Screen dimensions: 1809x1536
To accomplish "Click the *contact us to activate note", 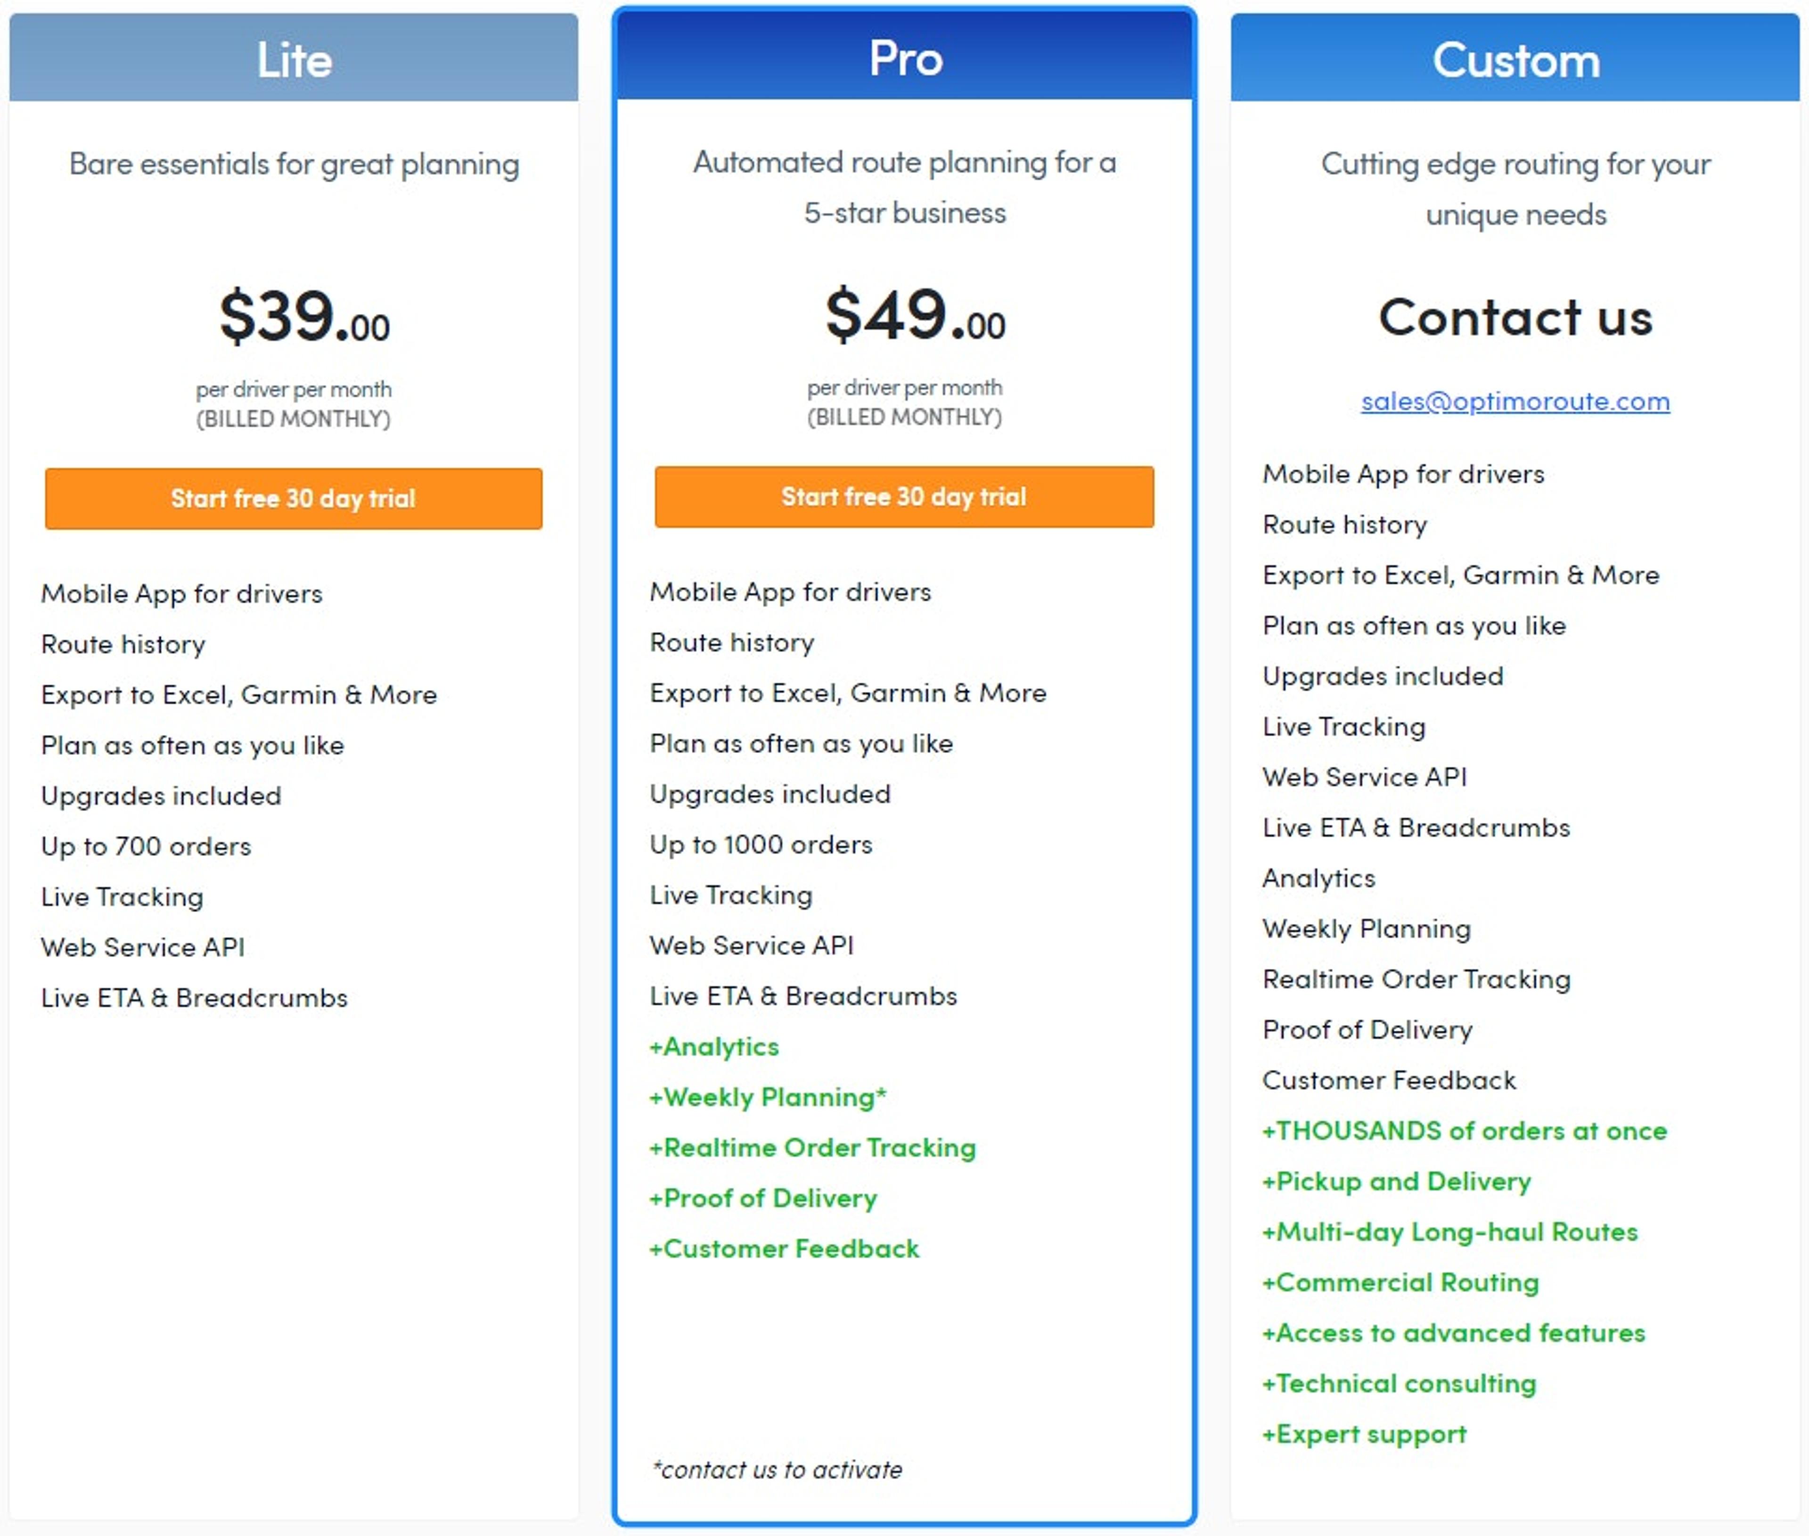I will (777, 1470).
